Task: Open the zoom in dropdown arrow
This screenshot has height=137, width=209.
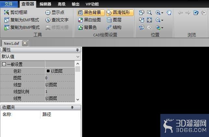Action: [x=162, y=13]
